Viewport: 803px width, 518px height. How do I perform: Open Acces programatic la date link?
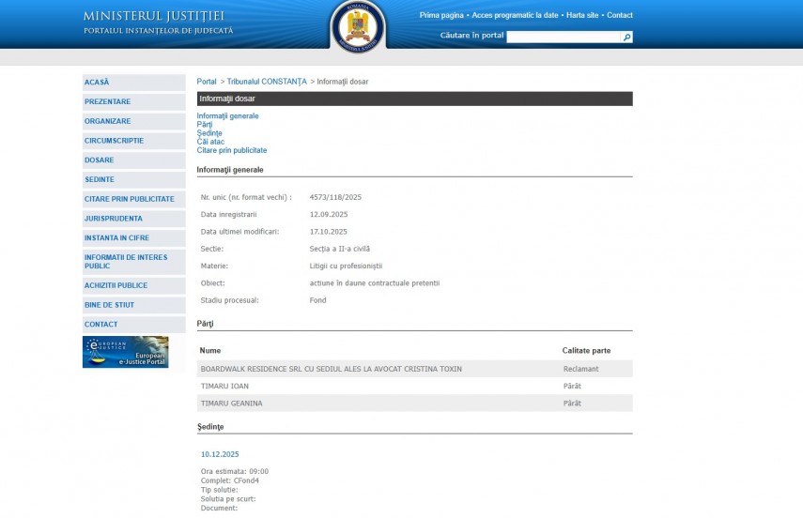tap(515, 16)
